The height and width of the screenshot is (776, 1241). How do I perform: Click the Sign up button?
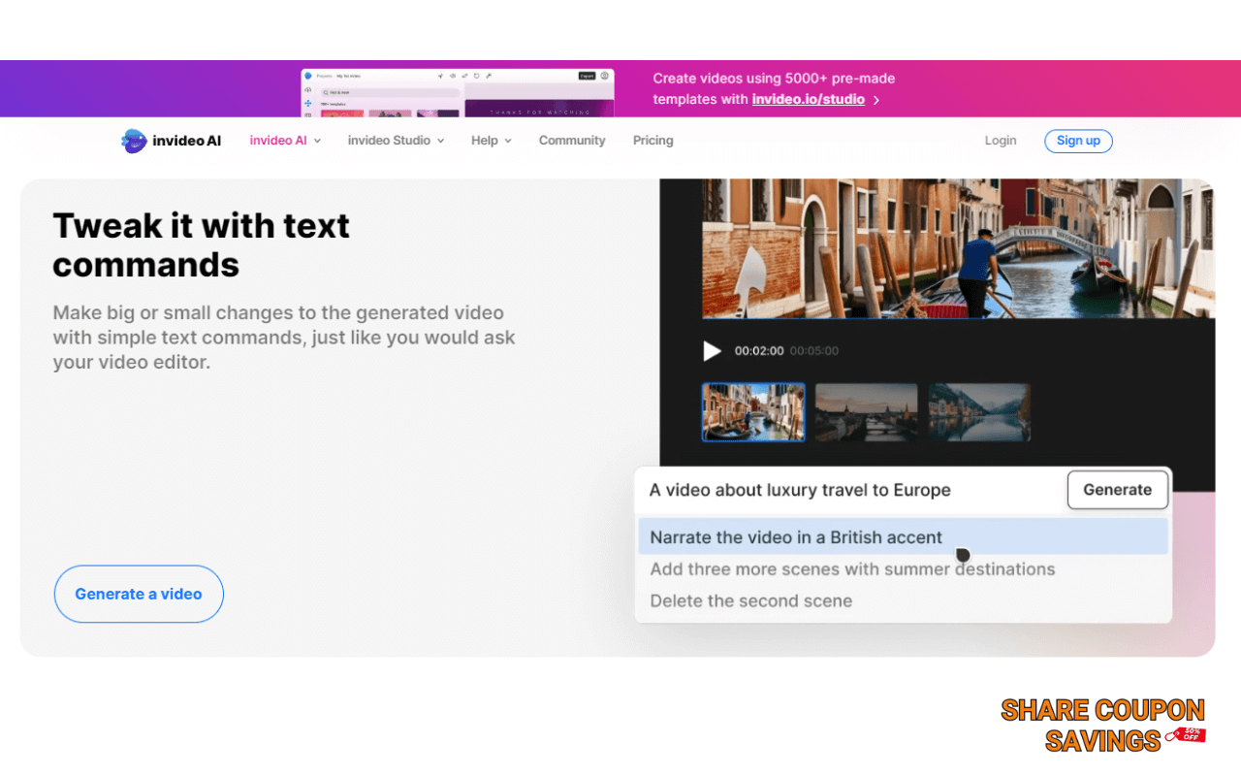1078,141
